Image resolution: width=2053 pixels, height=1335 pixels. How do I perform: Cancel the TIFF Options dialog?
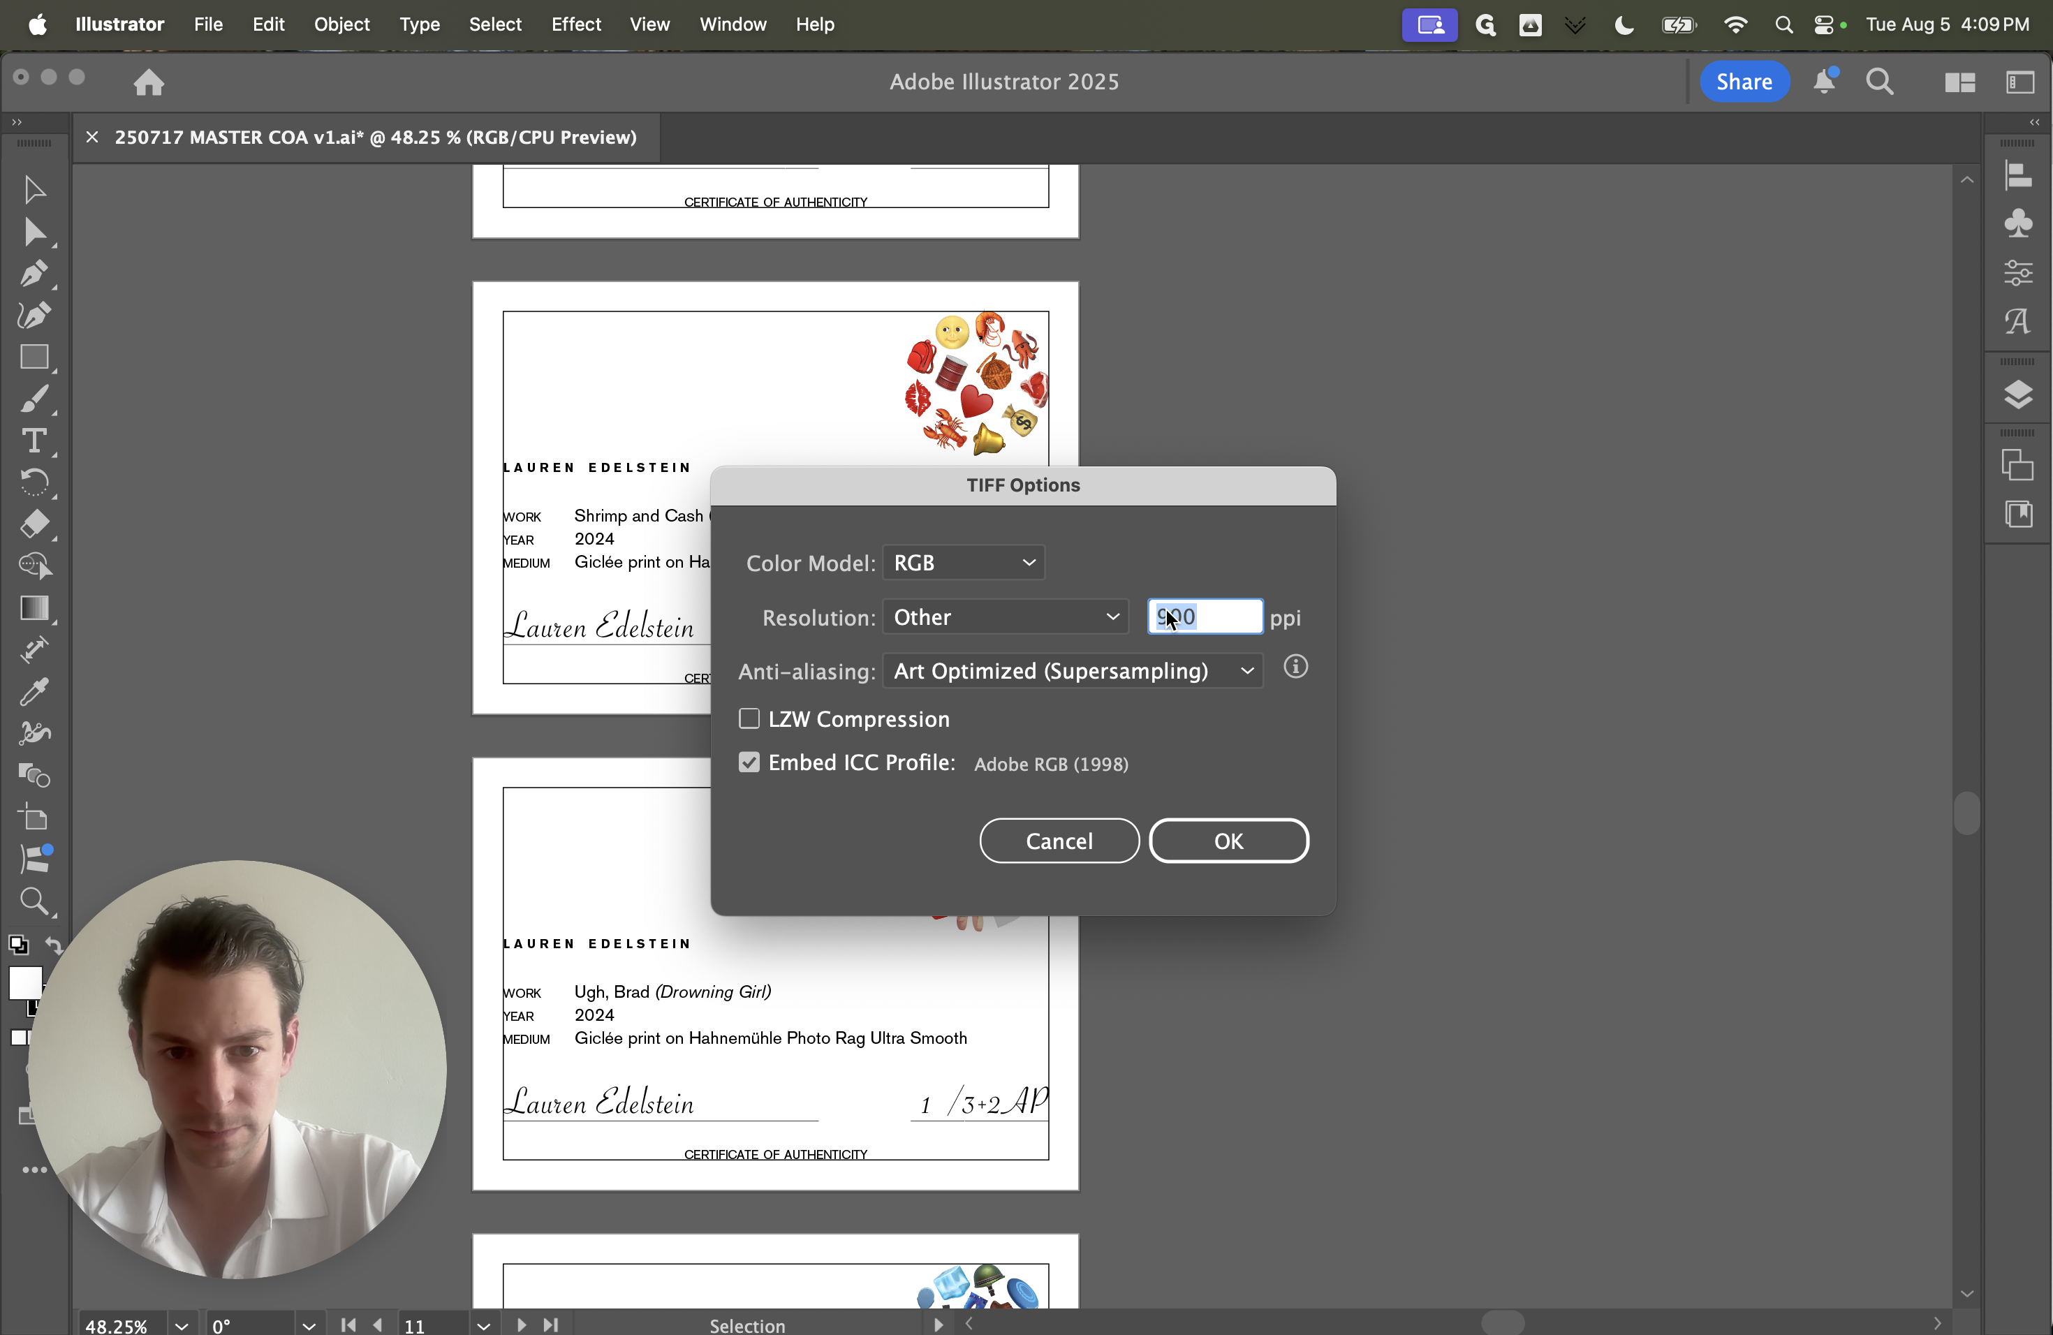pos(1059,841)
